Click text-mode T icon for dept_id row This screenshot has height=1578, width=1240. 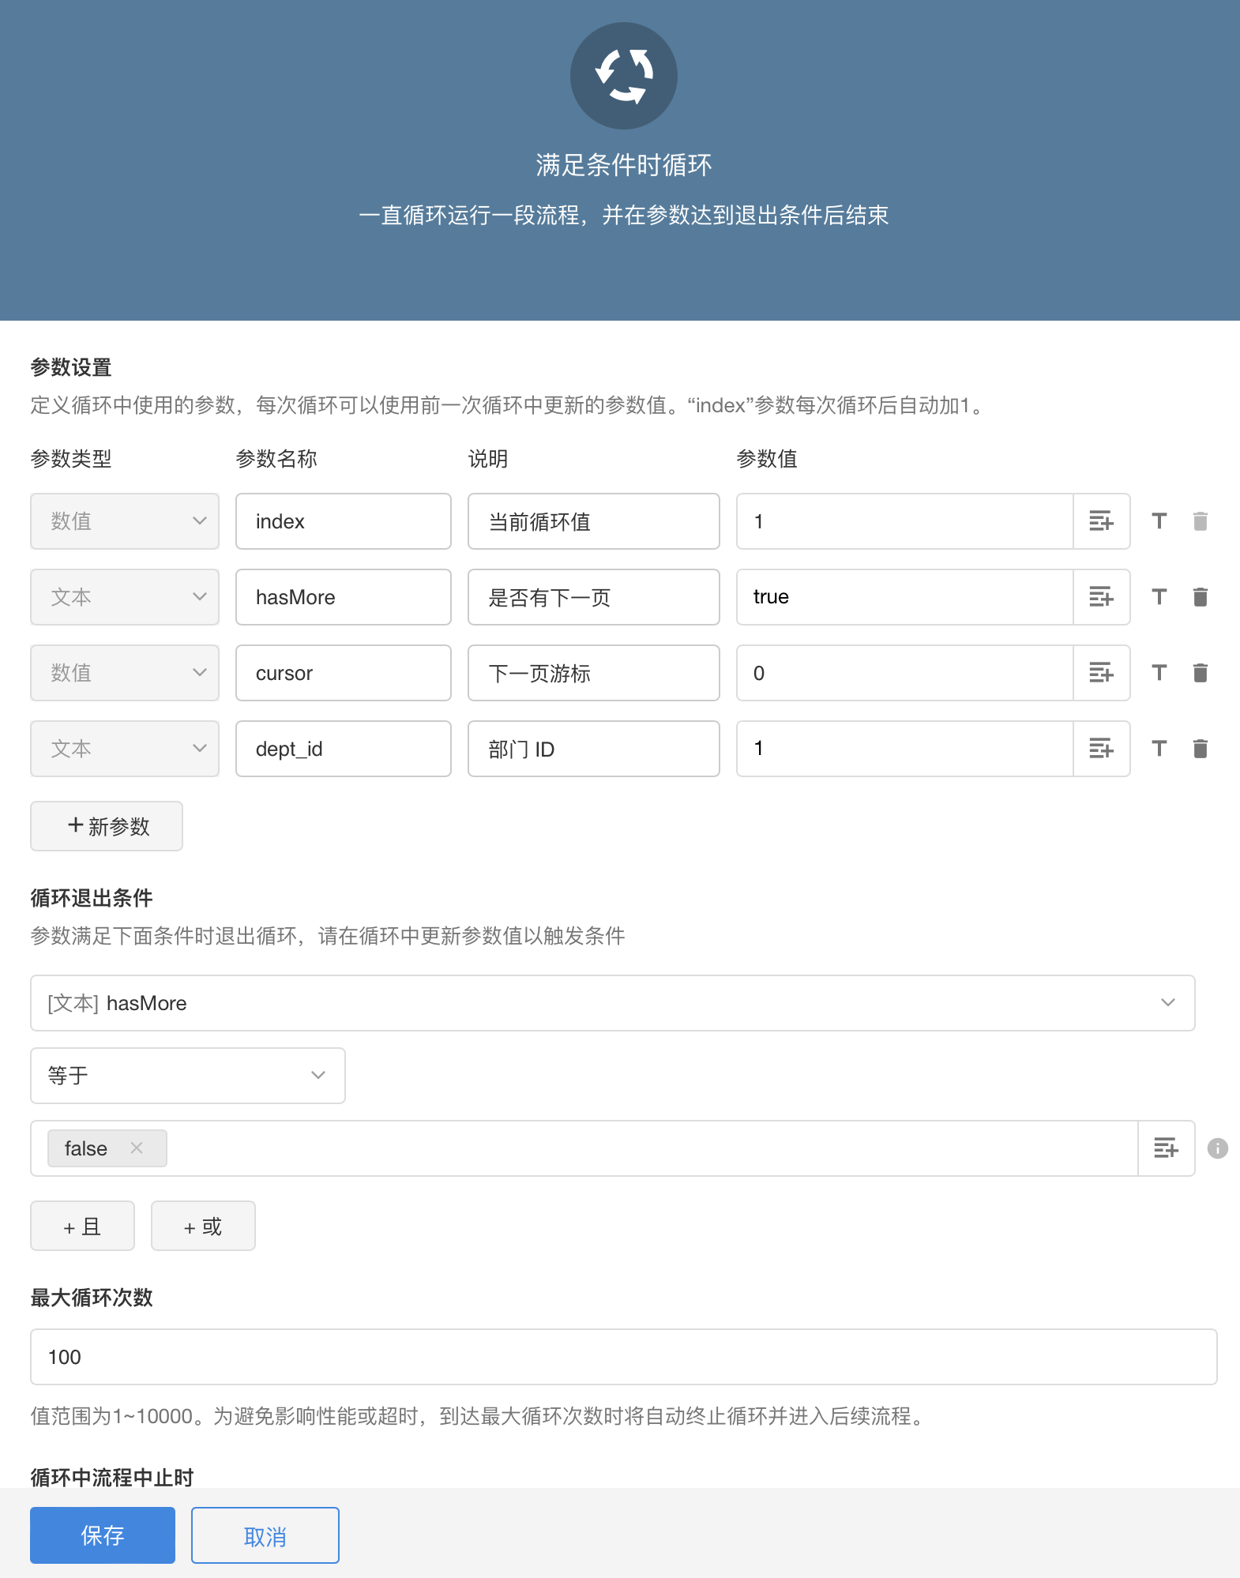click(1159, 749)
